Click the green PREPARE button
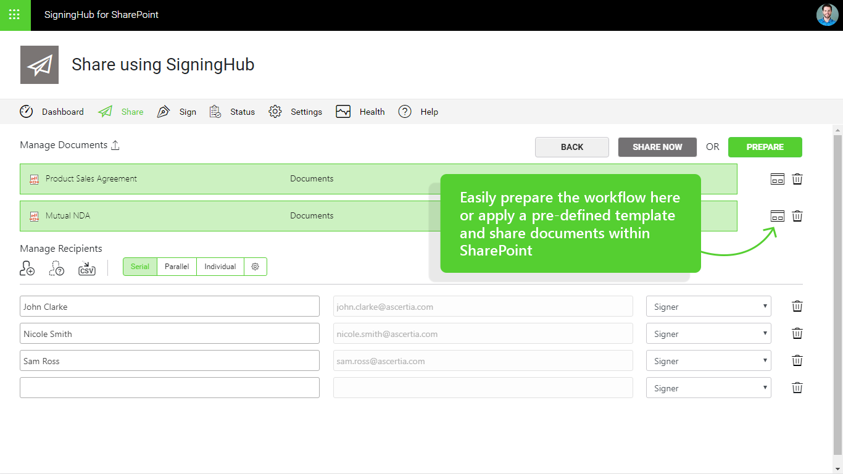Image resolution: width=843 pixels, height=474 pixels. point(765,147)
